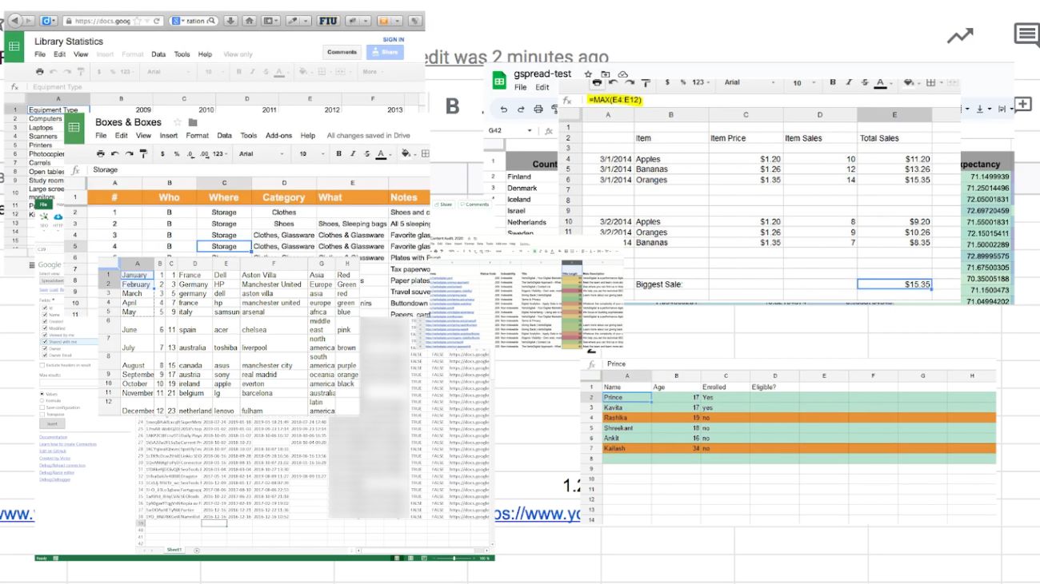Click the Comments button in Library Statistics

click(342, 52)
